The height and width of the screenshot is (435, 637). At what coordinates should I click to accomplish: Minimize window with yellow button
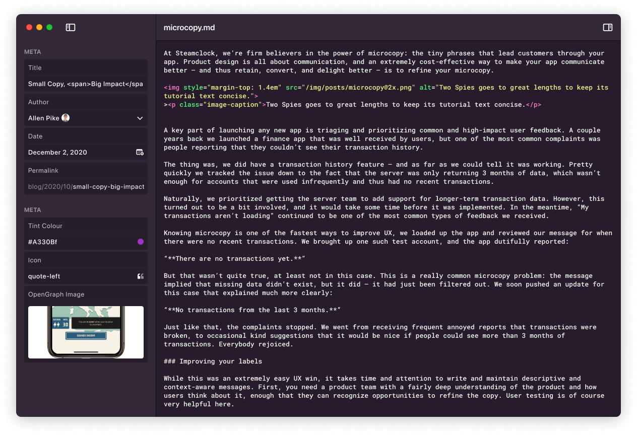pos(39,27)
